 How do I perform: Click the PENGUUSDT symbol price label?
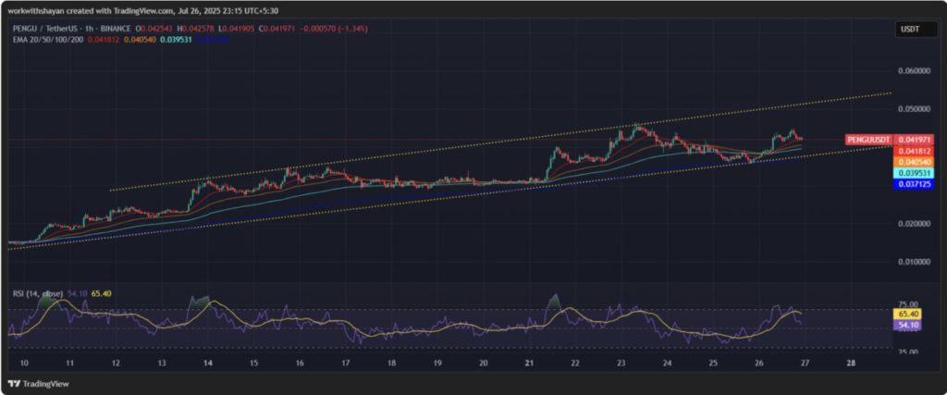pos(867,139)
